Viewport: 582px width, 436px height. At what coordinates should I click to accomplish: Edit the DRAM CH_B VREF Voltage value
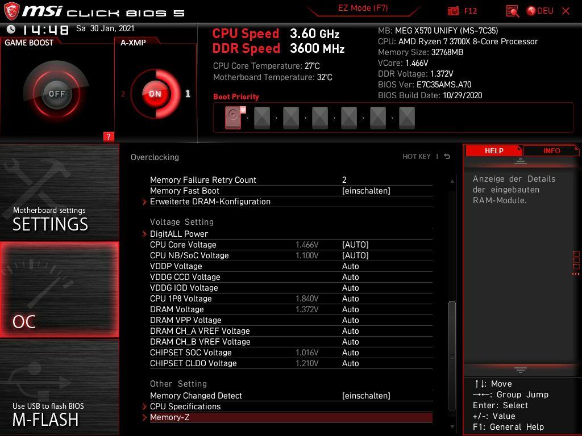(350, 341)
